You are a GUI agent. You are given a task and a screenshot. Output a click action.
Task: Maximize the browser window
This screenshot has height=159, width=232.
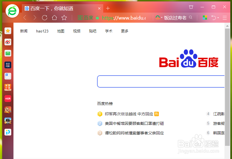[213, 7]
